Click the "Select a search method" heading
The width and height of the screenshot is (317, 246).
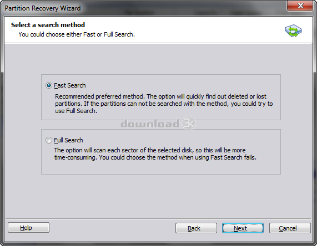point(48,25)
